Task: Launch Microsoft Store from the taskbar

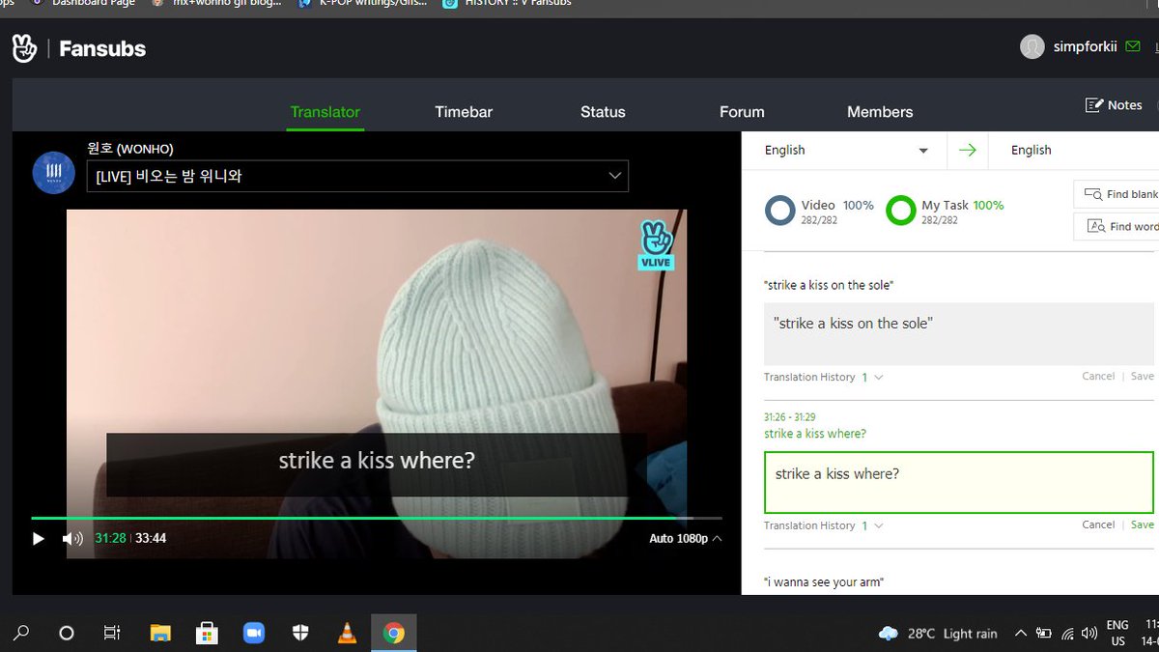Action: click(x=207, y=633)
